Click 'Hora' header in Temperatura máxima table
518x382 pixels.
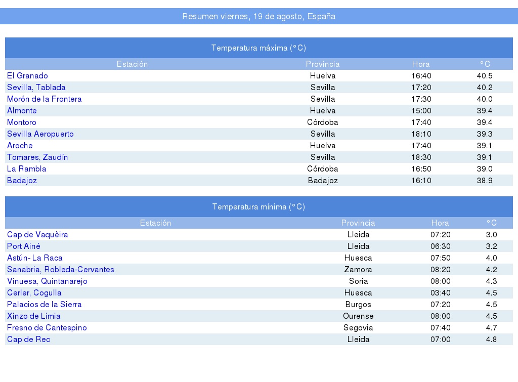pos(421,64)
